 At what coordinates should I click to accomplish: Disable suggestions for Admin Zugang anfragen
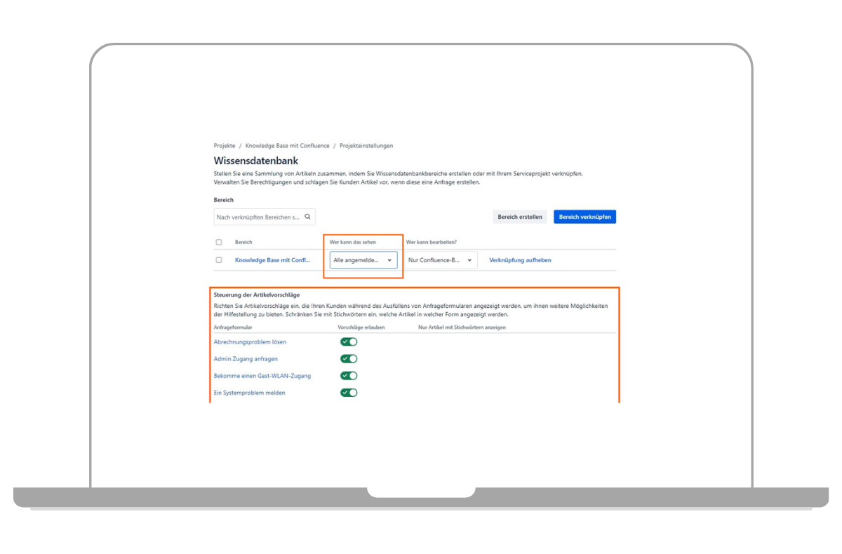tap(349, 358)
